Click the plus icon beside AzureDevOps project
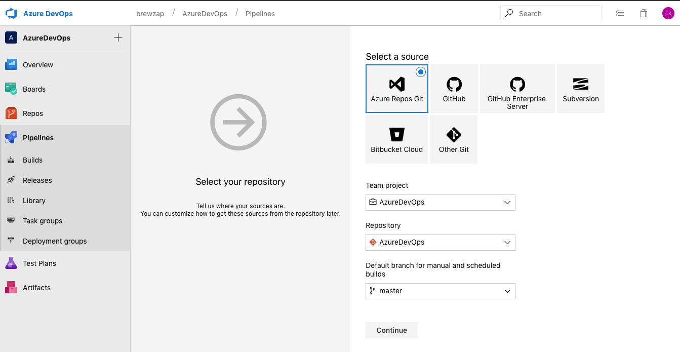 (x=118, y=37)
